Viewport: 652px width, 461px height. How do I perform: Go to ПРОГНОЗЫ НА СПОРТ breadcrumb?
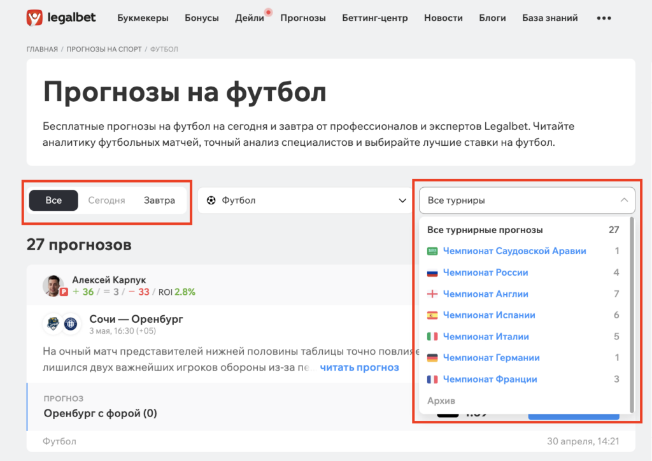coord(104,49)
